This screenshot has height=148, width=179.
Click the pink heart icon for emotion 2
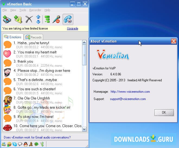[7, 54]
